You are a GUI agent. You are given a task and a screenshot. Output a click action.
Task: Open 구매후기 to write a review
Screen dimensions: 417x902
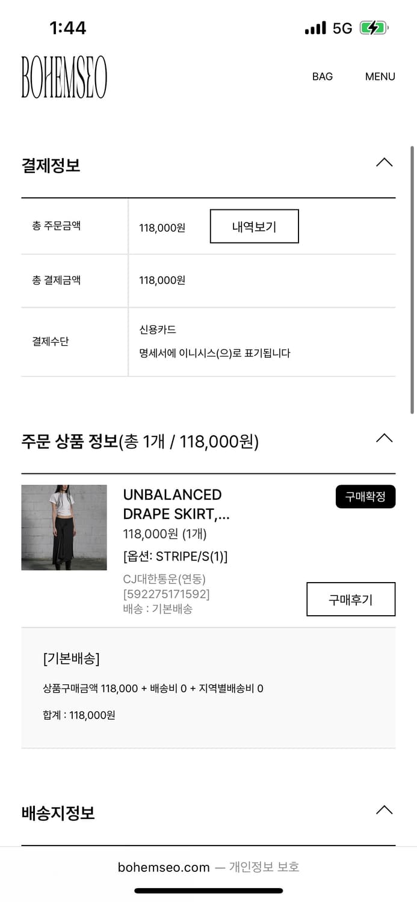pyautogui.click(x=351, y=600)
